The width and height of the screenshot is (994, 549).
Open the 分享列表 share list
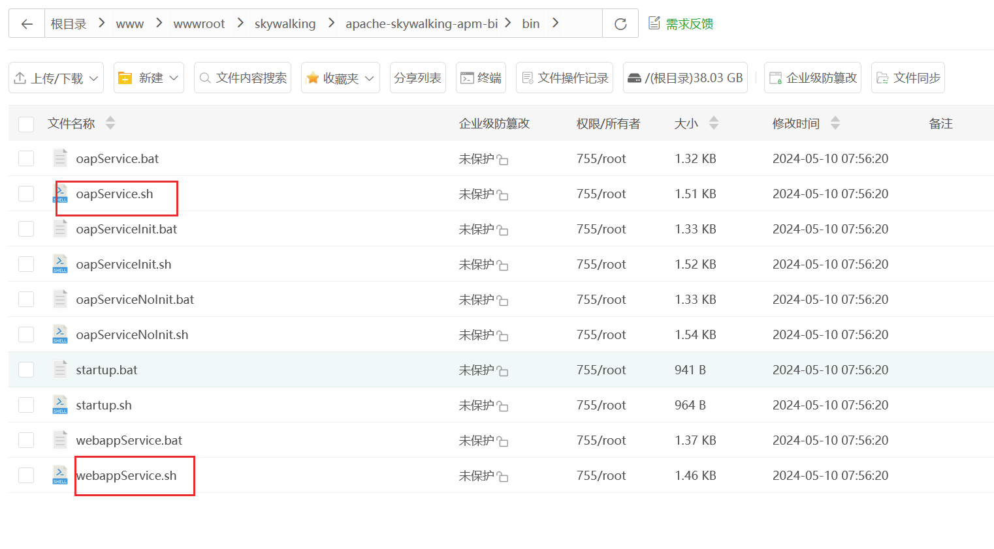[x=418, y=78]
